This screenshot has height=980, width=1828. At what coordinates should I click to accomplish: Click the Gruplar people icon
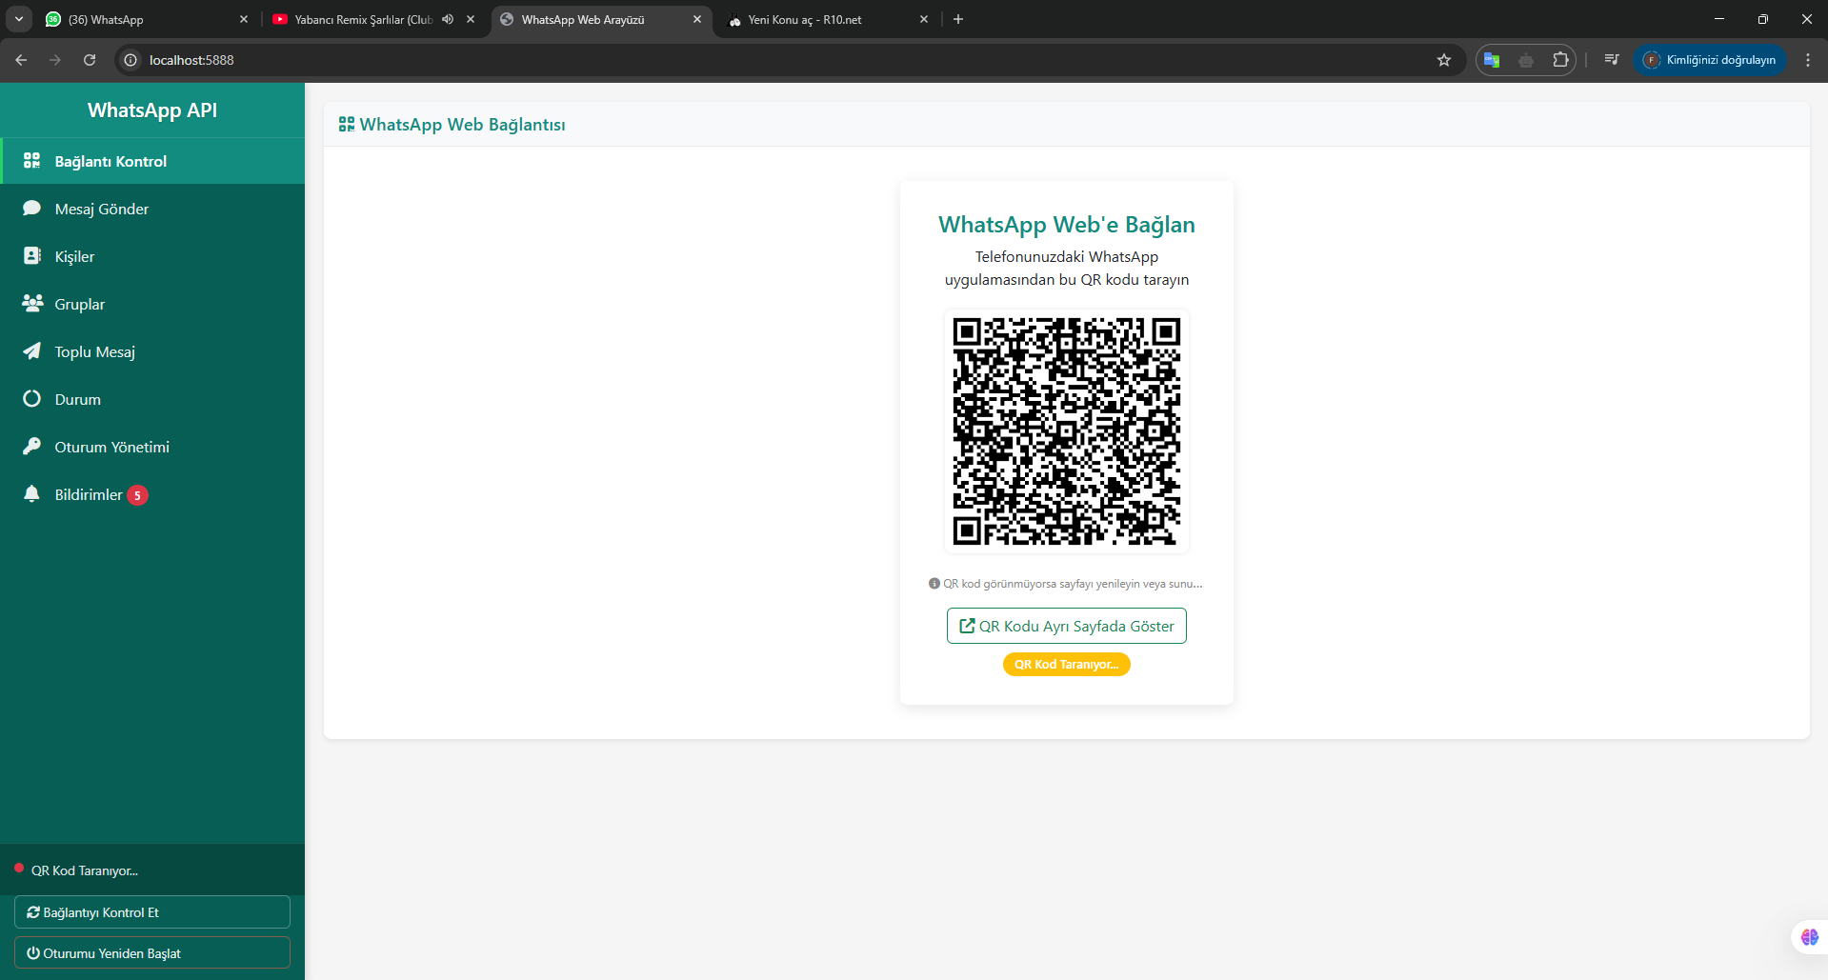(x=32, y=303)
